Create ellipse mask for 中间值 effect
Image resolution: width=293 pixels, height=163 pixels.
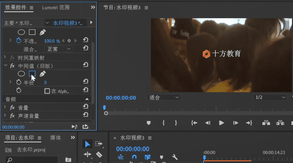(21, 74)
